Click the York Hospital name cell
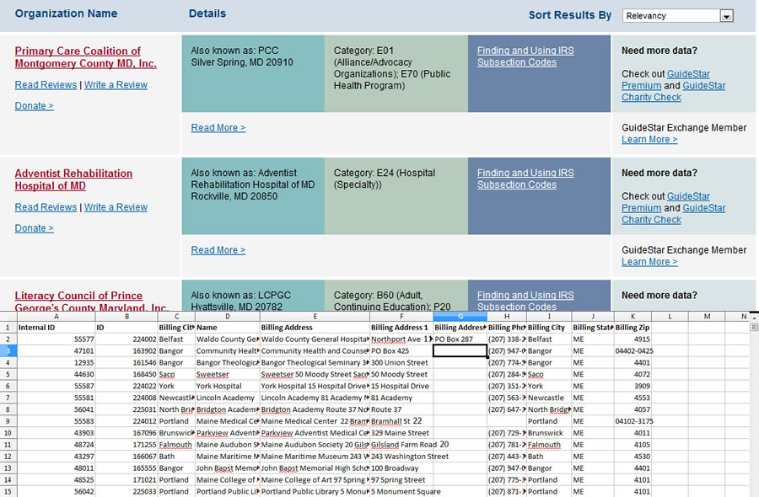Viewport: 759px width, 497px height. click(x=228, y=387)
